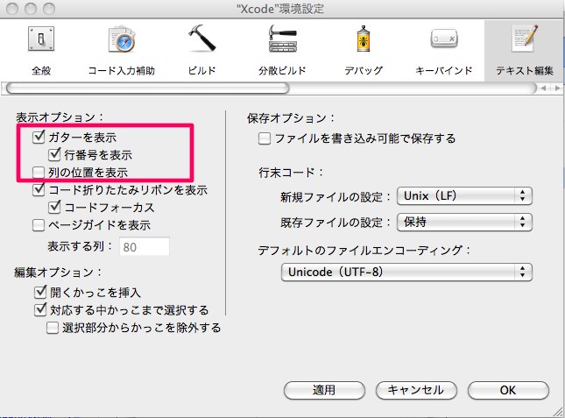Enable the 列の位置を表示 checkbox
Viewport: 565px width, 418px height.
click(x=39, y=173)
